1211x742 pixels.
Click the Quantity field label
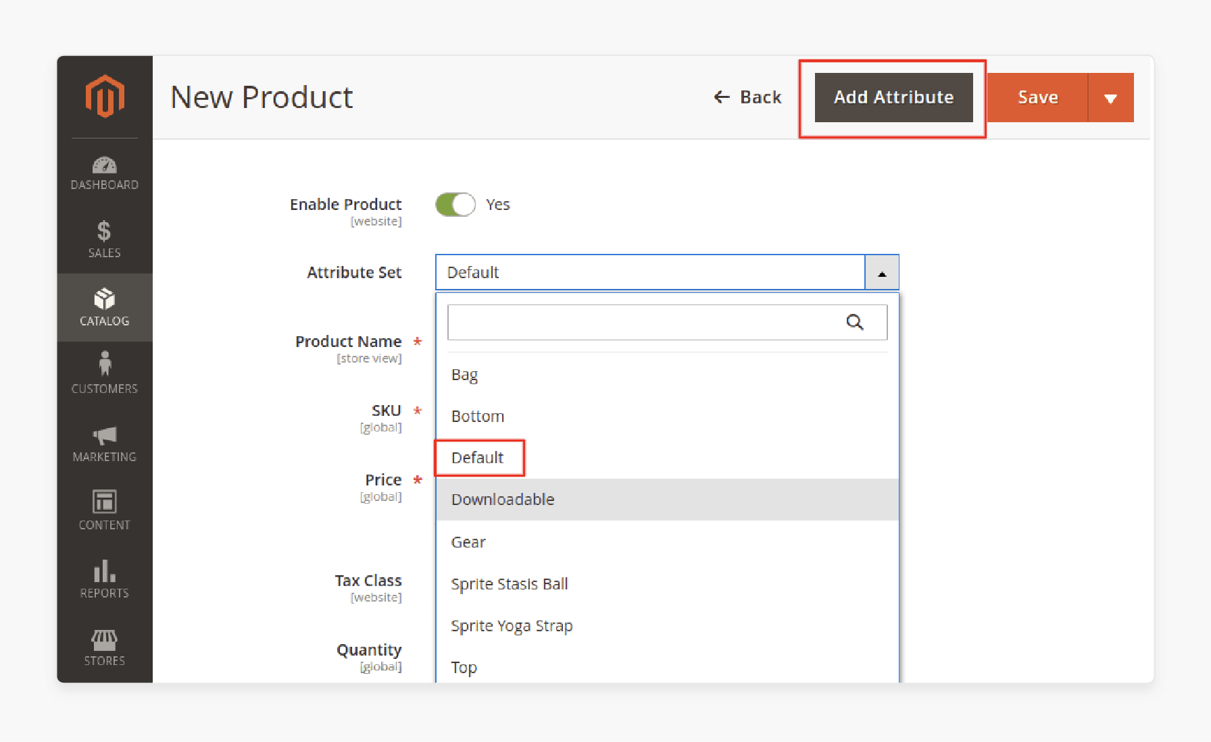369,650
